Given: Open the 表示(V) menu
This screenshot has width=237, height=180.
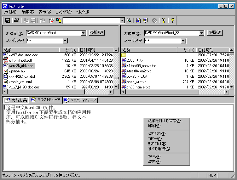Looking at the screenshot, I should click(45, 12).
